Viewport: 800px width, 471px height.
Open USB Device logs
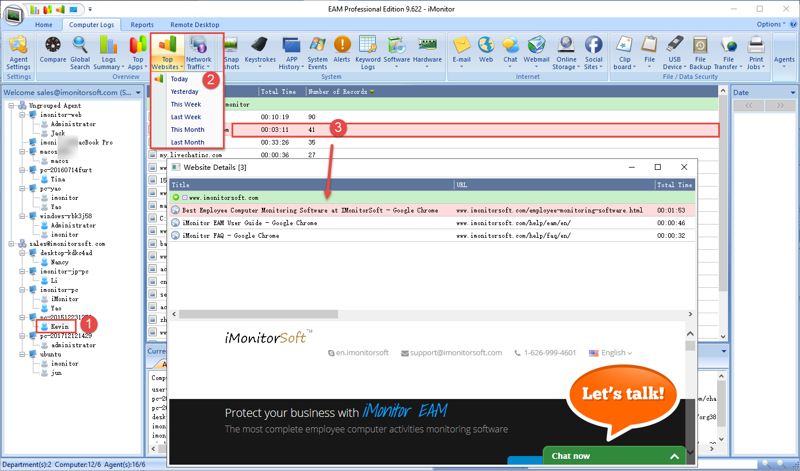pyautogui.click(x=674, y=52)
